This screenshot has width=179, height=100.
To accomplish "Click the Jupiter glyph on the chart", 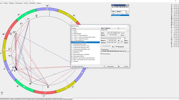I will point(9,49).
